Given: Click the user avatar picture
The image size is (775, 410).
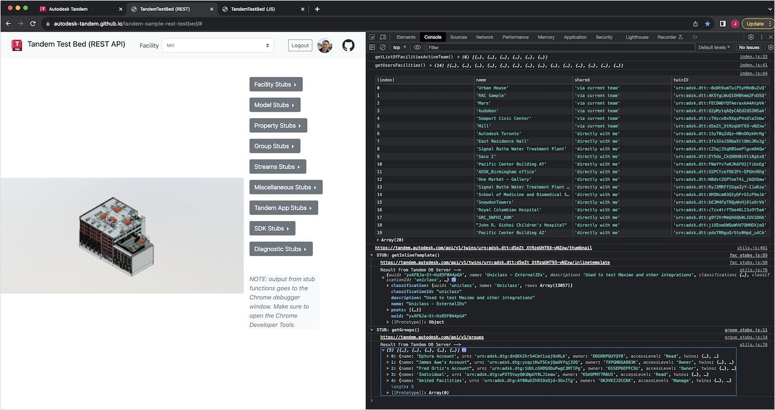Looking at the screenshot, I should 325,45.
